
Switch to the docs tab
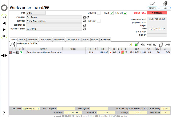[x=105, y=39]
